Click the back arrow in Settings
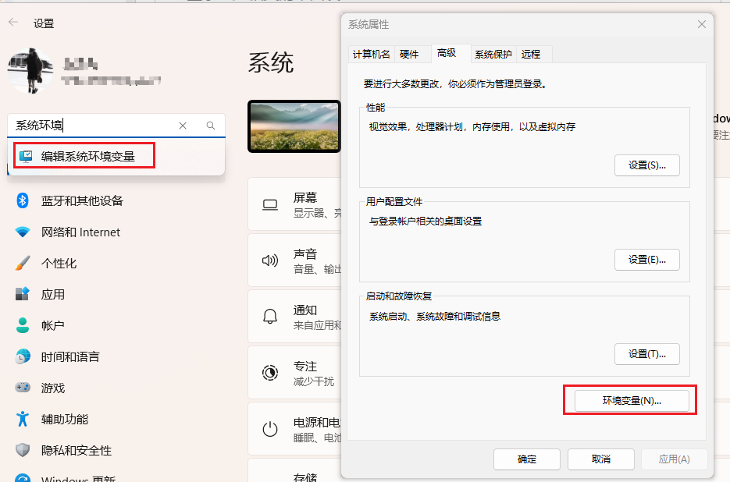730x482 pixels. pyautogui.click(x=13, y=23)
